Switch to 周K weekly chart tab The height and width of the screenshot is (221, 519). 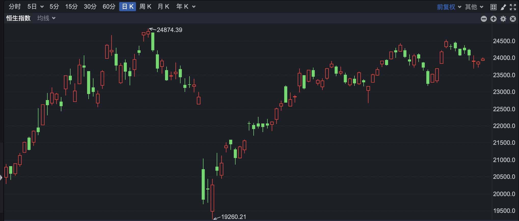click(145, 7)
